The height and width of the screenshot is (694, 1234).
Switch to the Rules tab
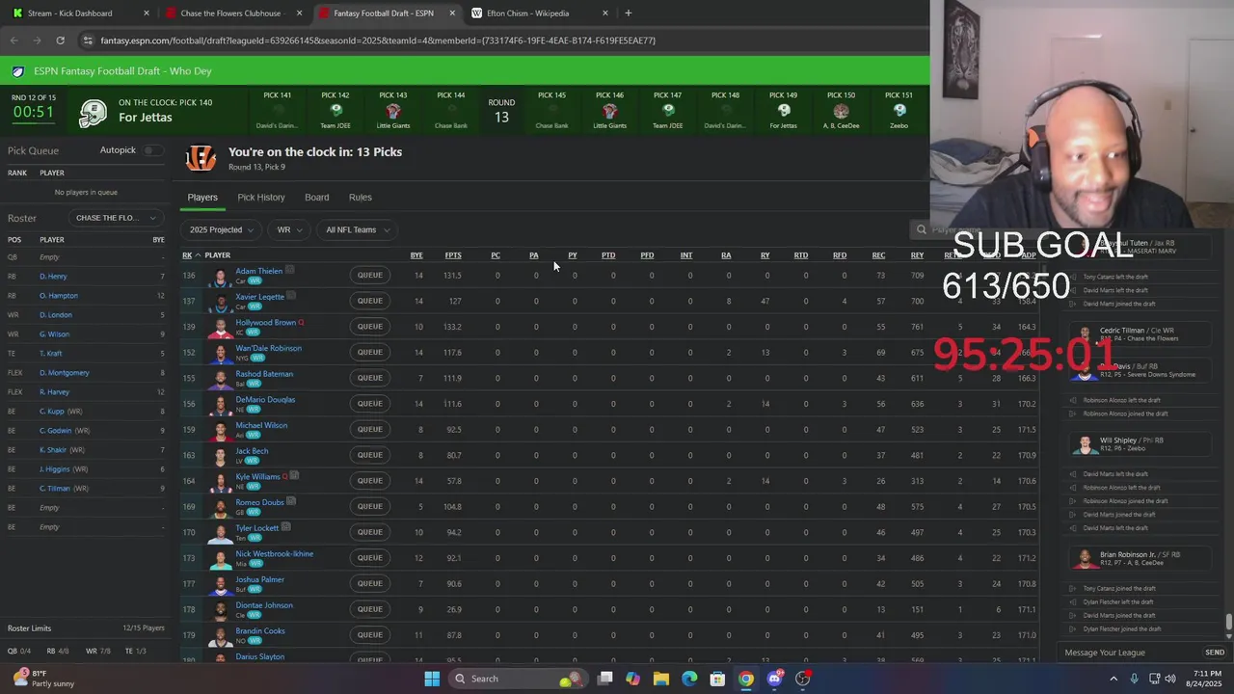pos(361,197)
